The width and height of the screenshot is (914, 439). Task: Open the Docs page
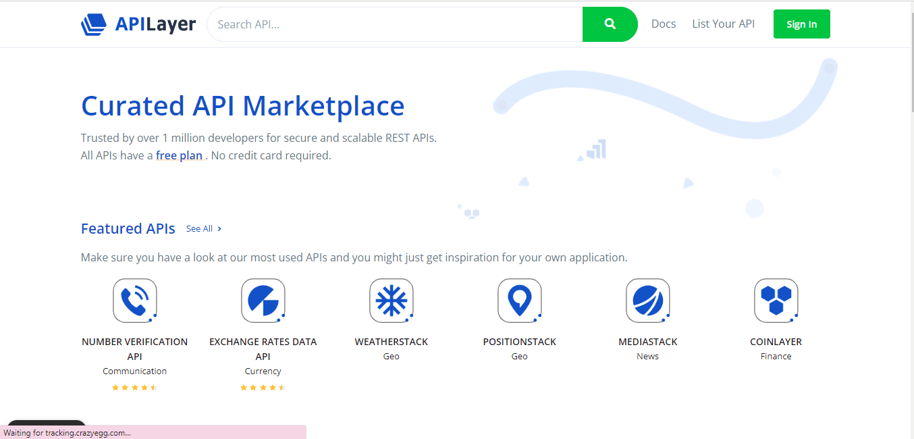[x=663, y=23]
